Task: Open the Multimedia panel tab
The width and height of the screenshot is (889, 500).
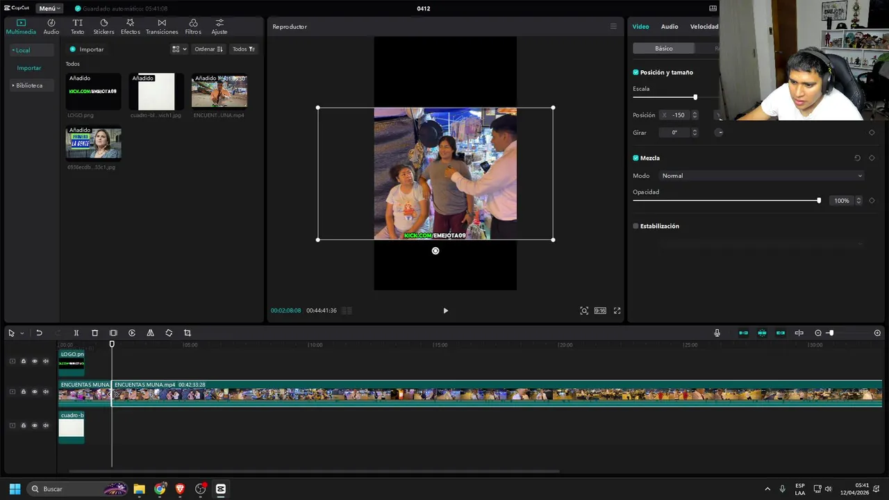Action: click(x=21, y=26)
